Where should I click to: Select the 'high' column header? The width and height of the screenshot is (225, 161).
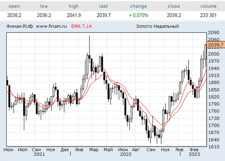pos(74,6)
